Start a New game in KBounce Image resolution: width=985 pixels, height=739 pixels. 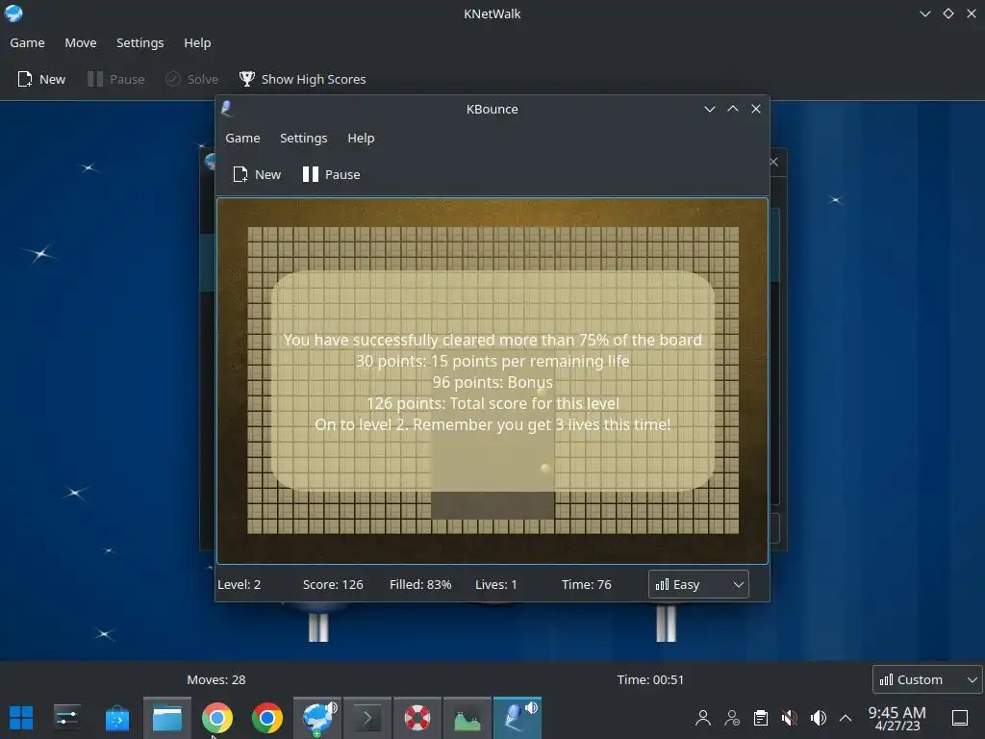point(257,175)
